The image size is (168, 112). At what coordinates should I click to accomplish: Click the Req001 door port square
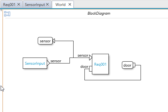point(91,69)
